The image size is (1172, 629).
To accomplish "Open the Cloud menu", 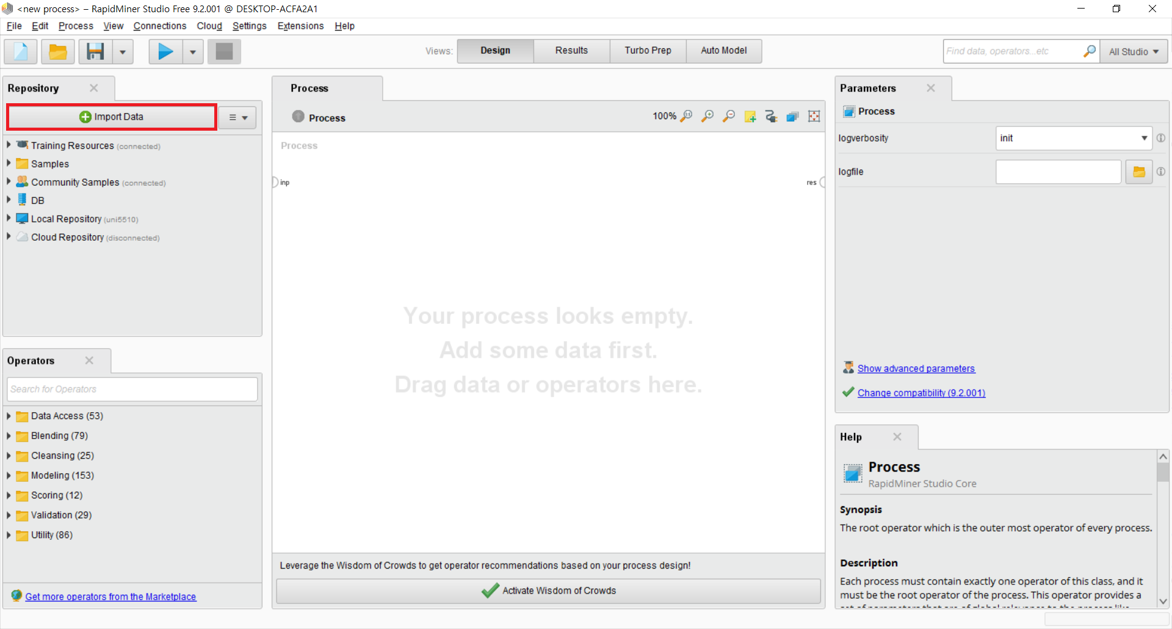I will point(209,26).
